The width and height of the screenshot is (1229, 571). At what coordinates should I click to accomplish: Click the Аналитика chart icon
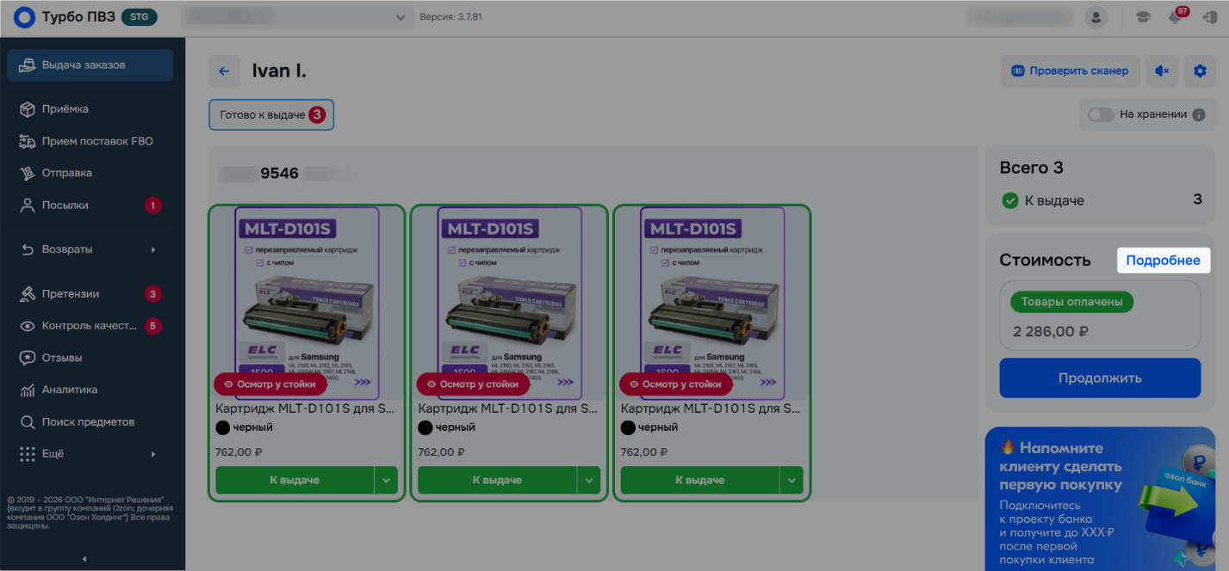click(x=28, y=390)
